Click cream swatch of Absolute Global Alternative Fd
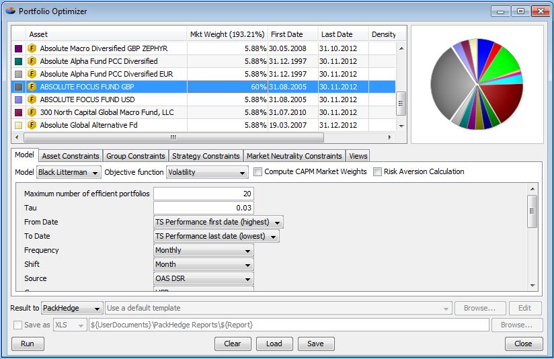554x359 pixels. [18, 125]
